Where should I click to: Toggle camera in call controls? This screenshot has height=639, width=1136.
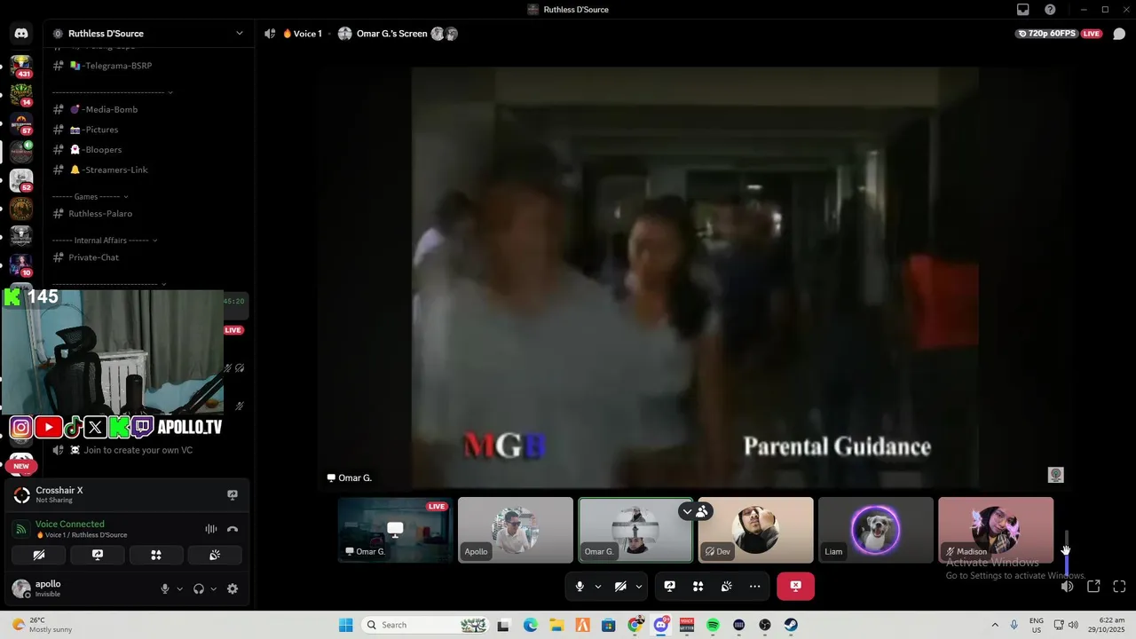[620, 586]
